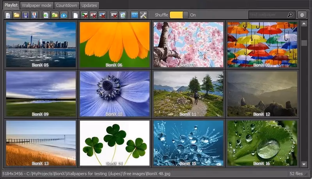Select the BioniX 08 umbrellas thumbnail
312x179 pixels.
[262, 44]
